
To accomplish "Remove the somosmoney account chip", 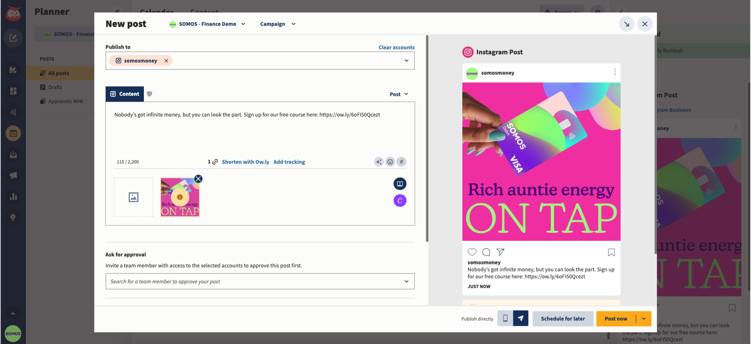I will click(x=166, y=61).
